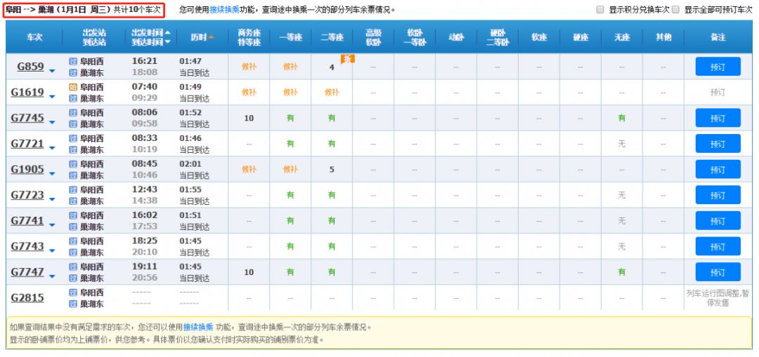Click G7745 无座 有 availability cell
759x357 pixels.
point(621,118)
